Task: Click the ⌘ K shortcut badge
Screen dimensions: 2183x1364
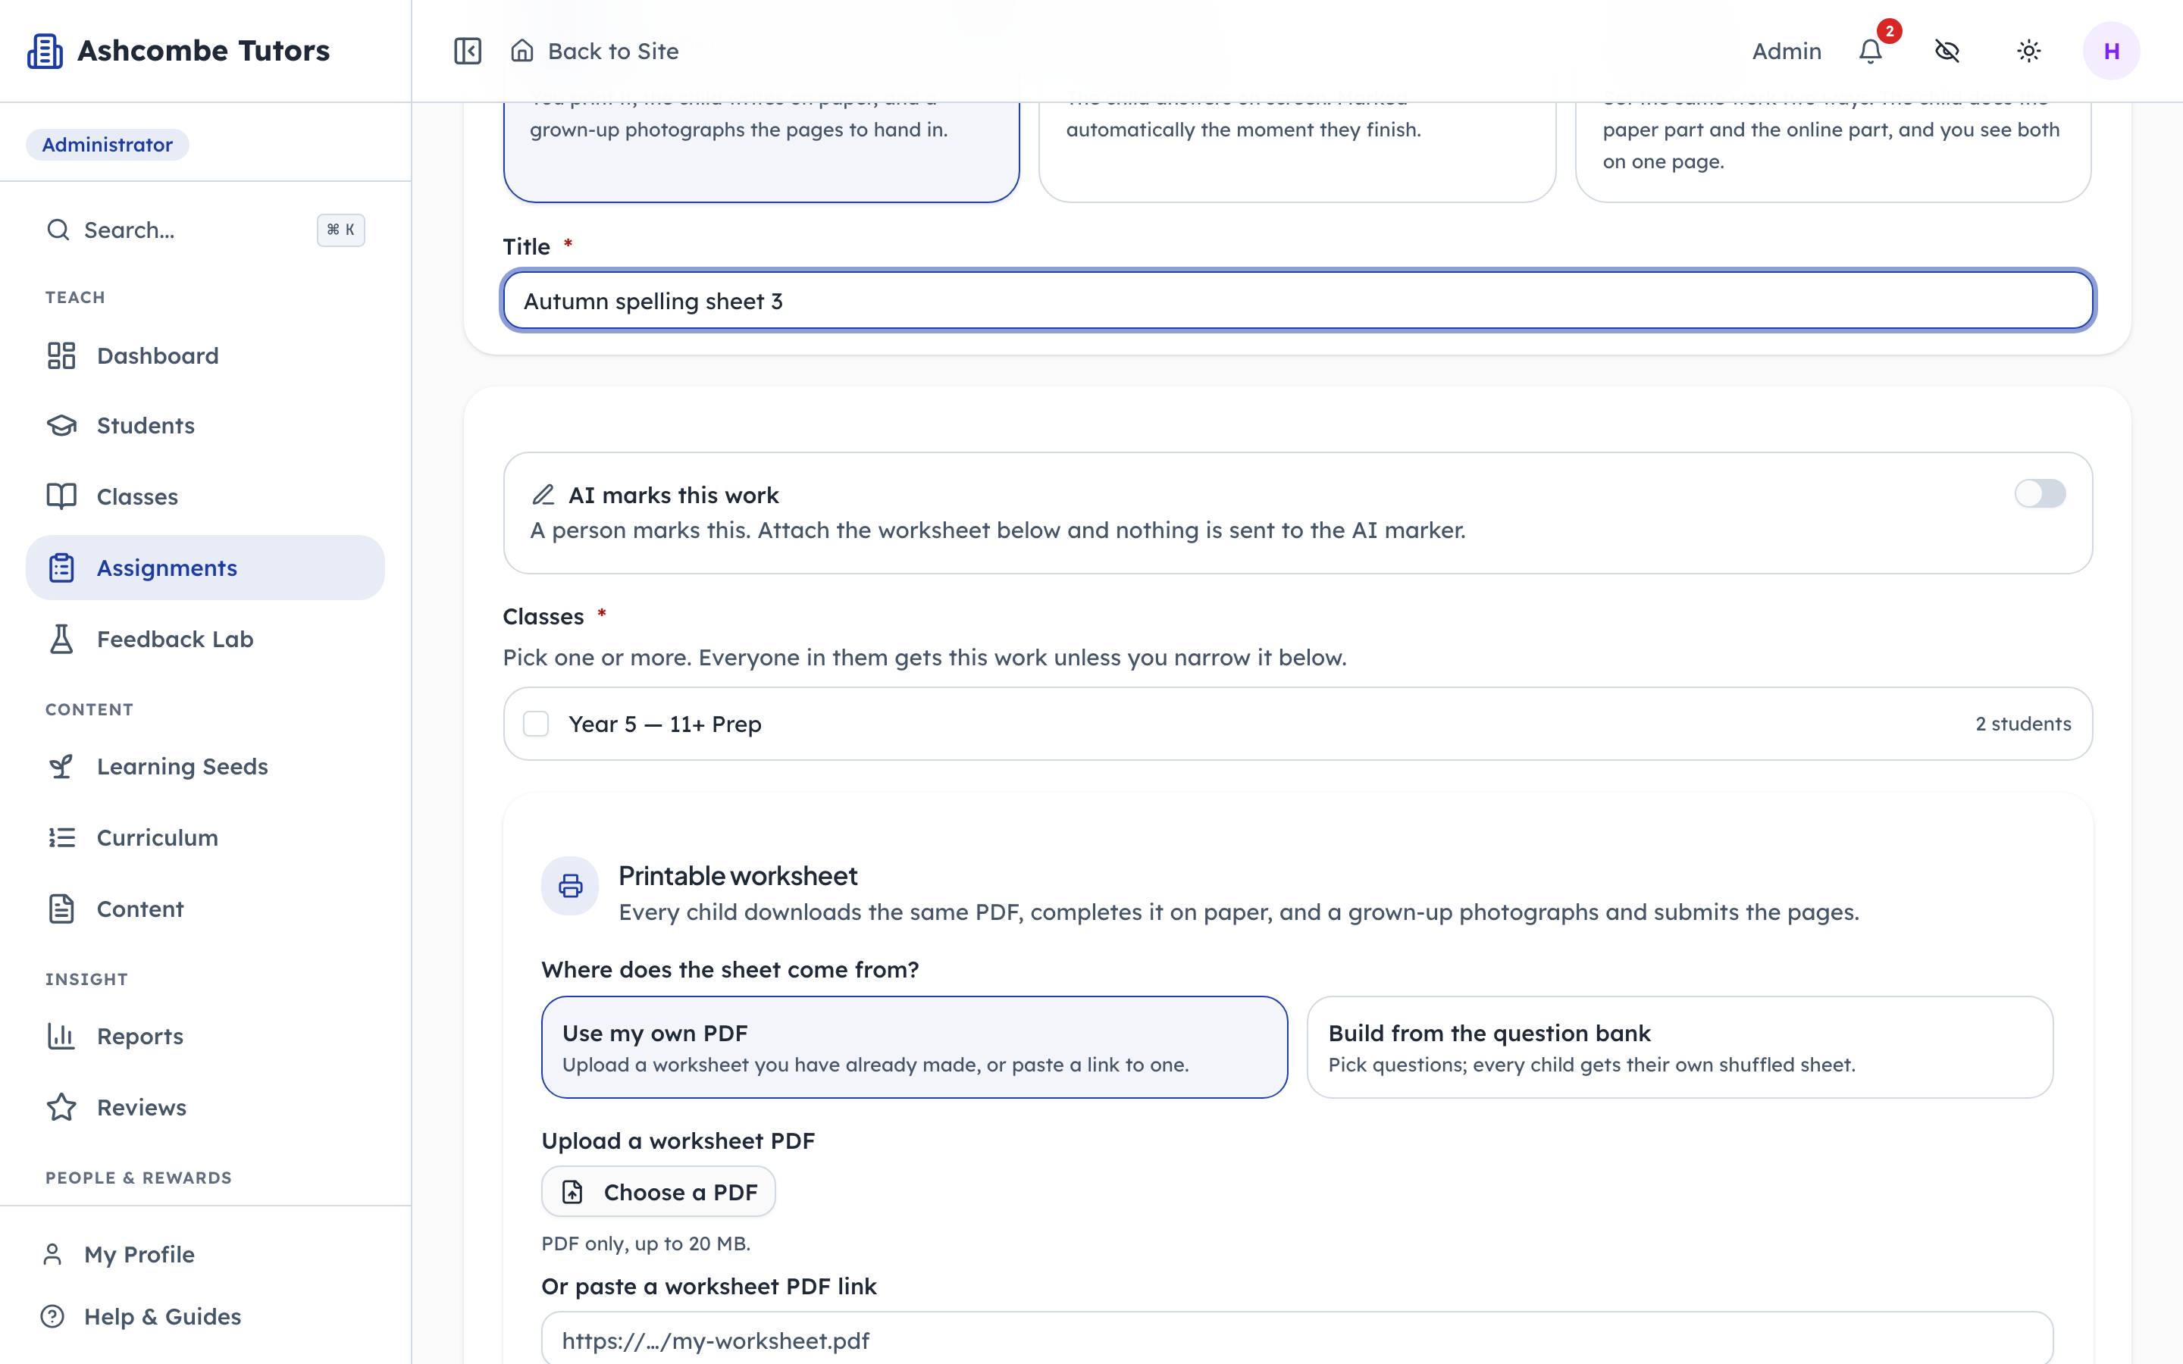Action: pyautogui.click(x=340, y=230)
